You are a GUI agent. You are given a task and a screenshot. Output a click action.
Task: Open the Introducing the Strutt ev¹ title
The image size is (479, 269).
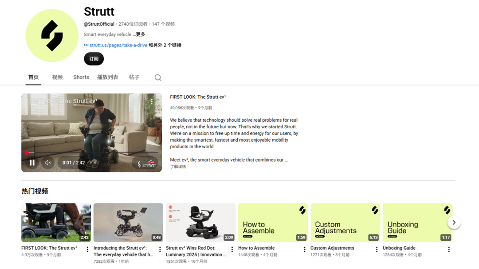click(x=123, y=251)
